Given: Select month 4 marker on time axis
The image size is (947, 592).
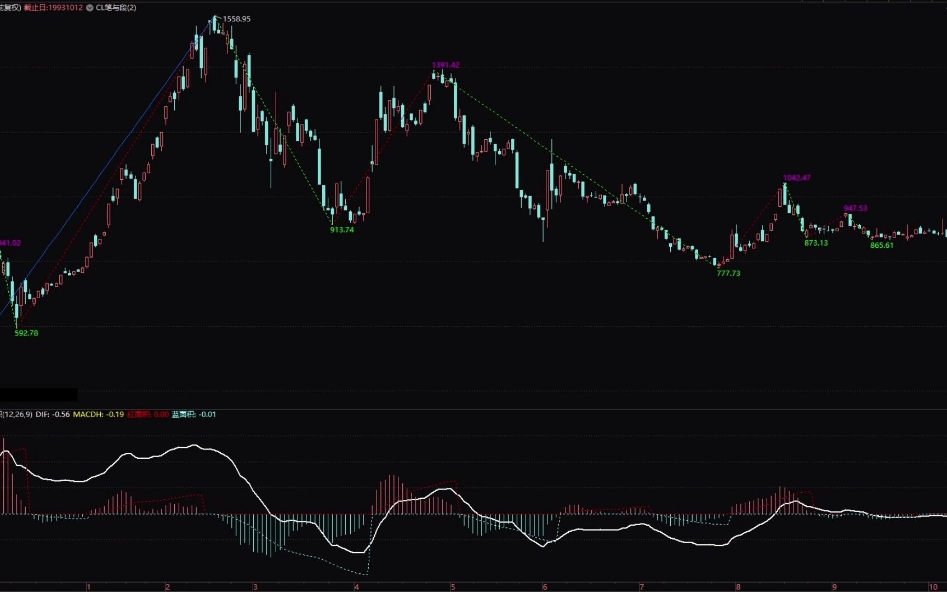Looking at the screenshot, I should (357, 587).
